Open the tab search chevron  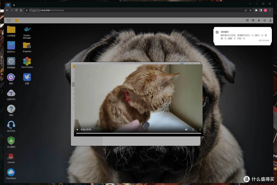[x=250, y=4]
